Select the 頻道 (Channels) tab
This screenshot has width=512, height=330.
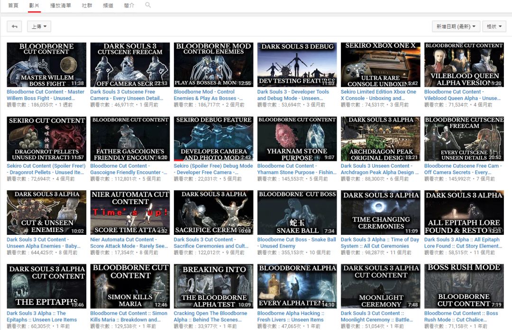tap(108, 5)
